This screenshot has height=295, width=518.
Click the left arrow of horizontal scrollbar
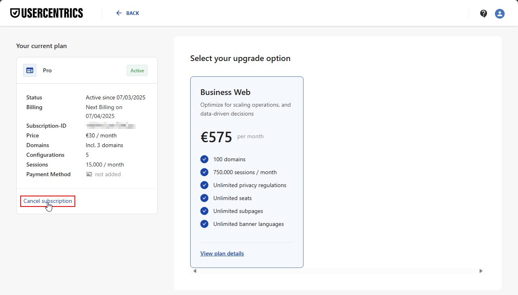tap(195, 271)
